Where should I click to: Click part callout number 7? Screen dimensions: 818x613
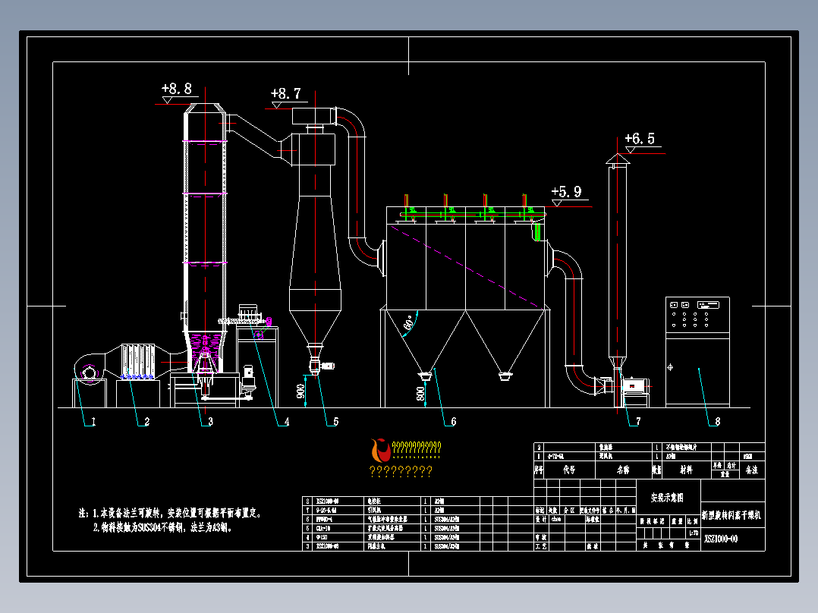638,422
